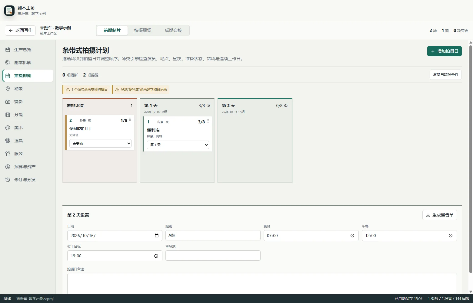
Task: Open the calendar picker in 日期 field
Action: (157, 236)
